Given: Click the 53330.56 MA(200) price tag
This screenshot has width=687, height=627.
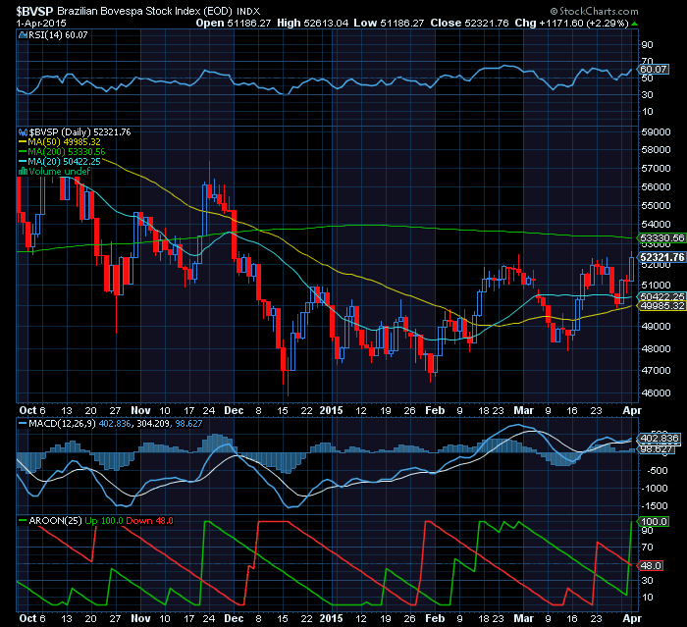Looking at the screenshot, I should point(662,237).
